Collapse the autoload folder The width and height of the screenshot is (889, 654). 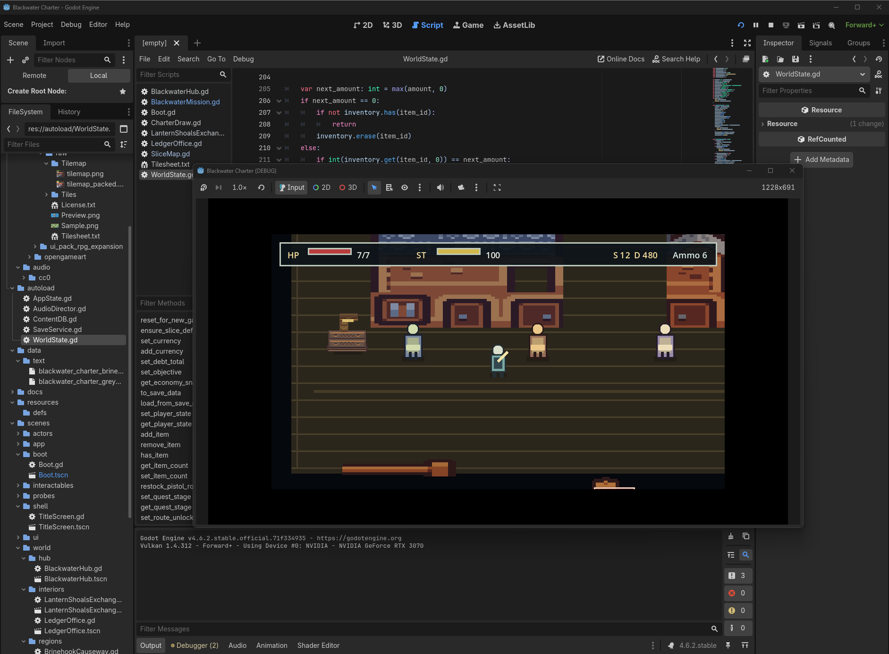pos(12,288)
